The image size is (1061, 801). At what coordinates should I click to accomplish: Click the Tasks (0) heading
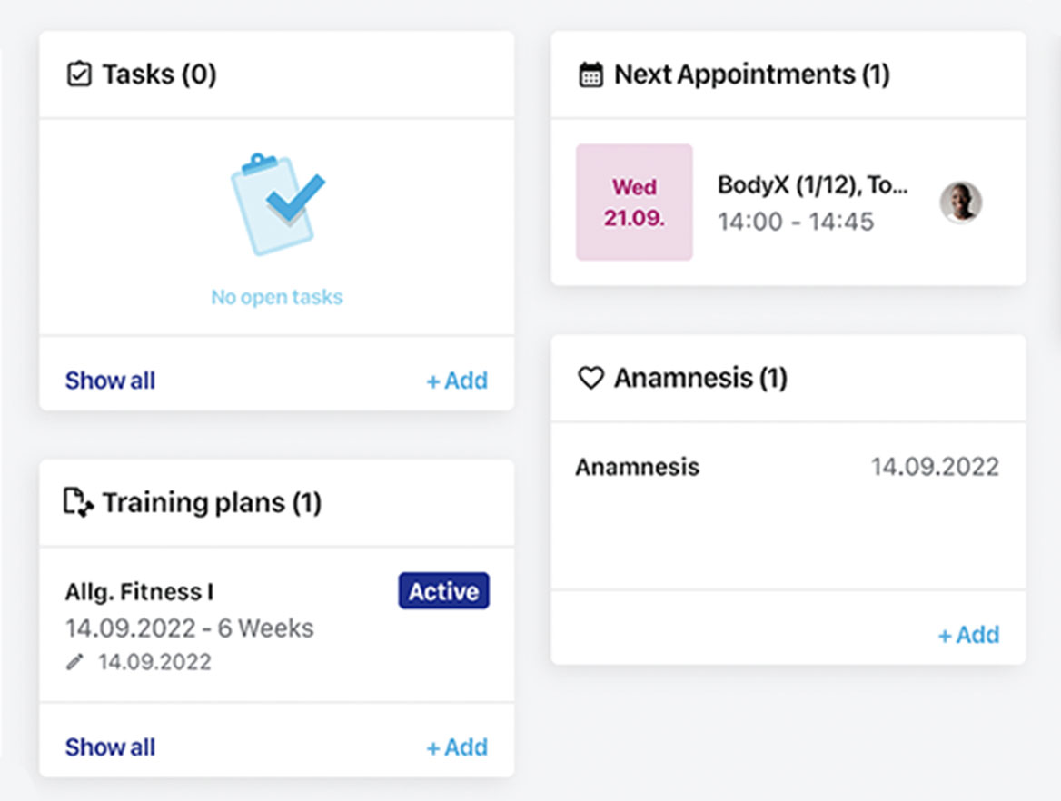(159, 74)
